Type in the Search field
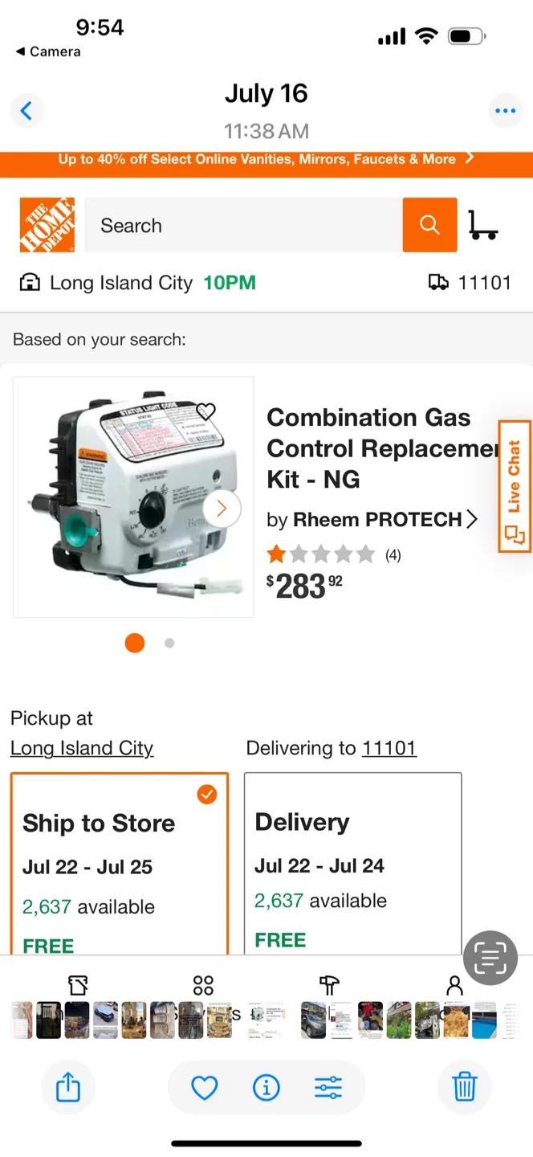The height and width of the screenshot is (1157, 533). click(243, 225)
